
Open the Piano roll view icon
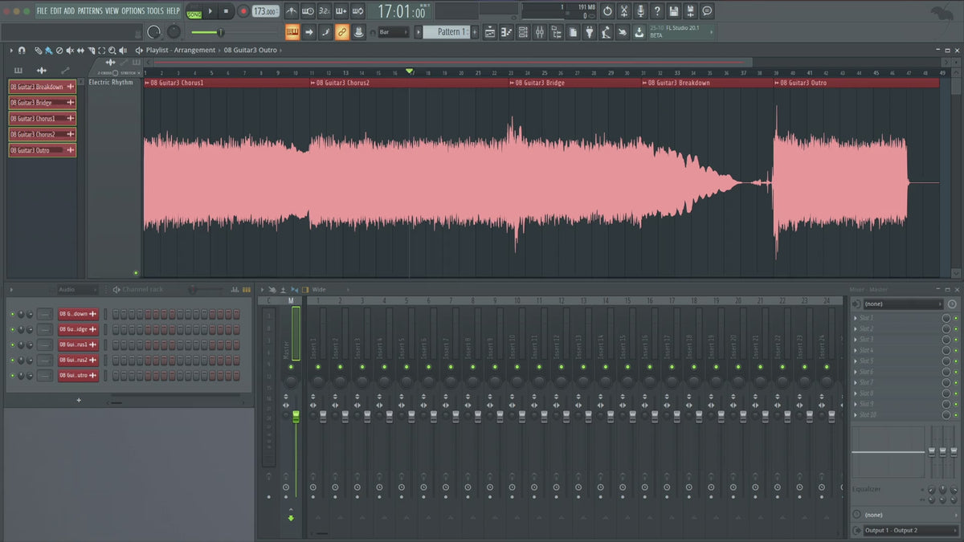(x=507, y=32)
